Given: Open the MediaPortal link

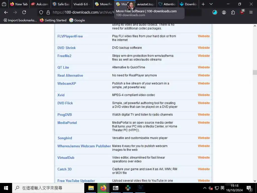Looking at the screenshot, I should pyautogui.click(x=67, y=123).
